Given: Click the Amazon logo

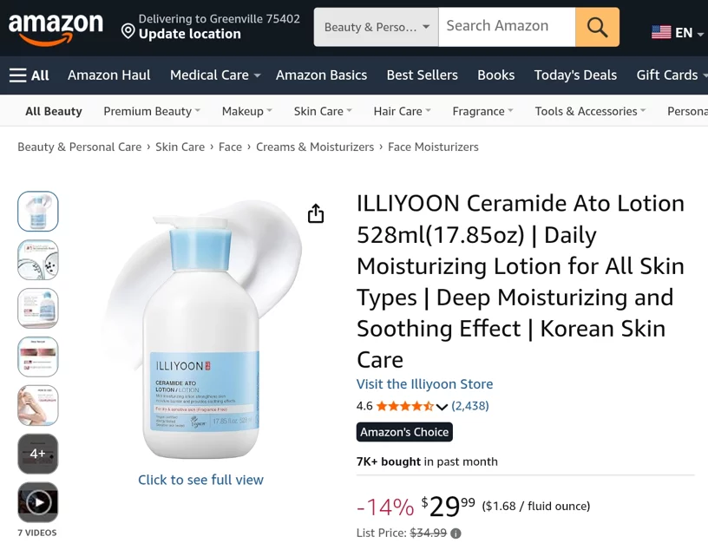Looking at the screenshot, I should coord(56,29).
